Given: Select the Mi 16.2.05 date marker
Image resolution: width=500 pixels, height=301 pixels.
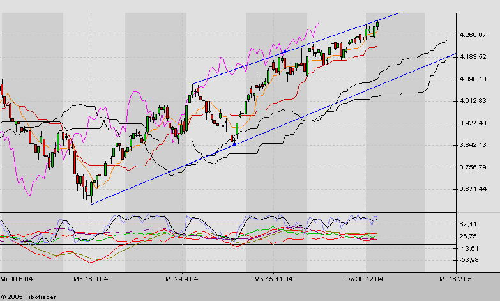Looking at the screenshot, I should click(454, 279).
